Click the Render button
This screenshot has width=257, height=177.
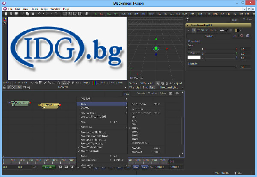(x=49, y=167)
